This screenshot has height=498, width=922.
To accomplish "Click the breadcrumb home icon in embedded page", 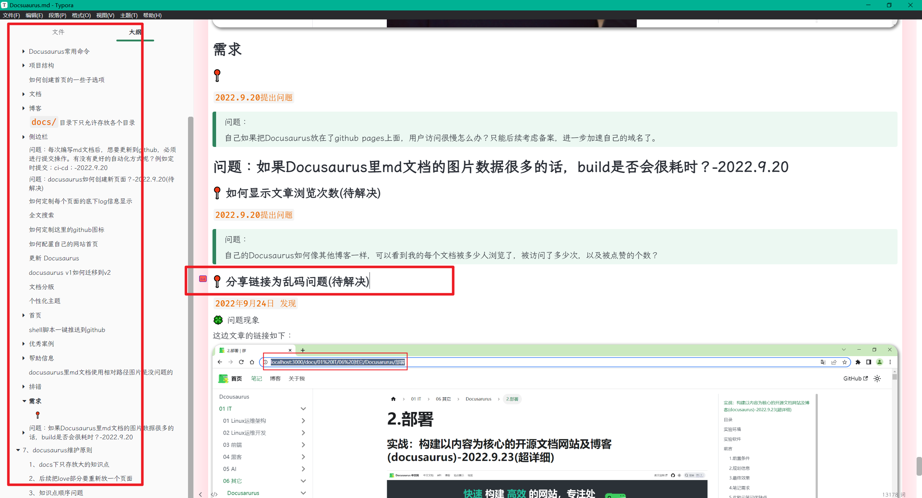I will (393, 399).
